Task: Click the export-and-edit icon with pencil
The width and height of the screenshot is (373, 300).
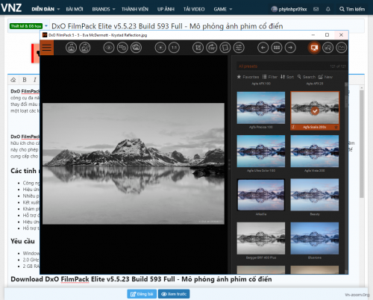Action: (85, 48)
